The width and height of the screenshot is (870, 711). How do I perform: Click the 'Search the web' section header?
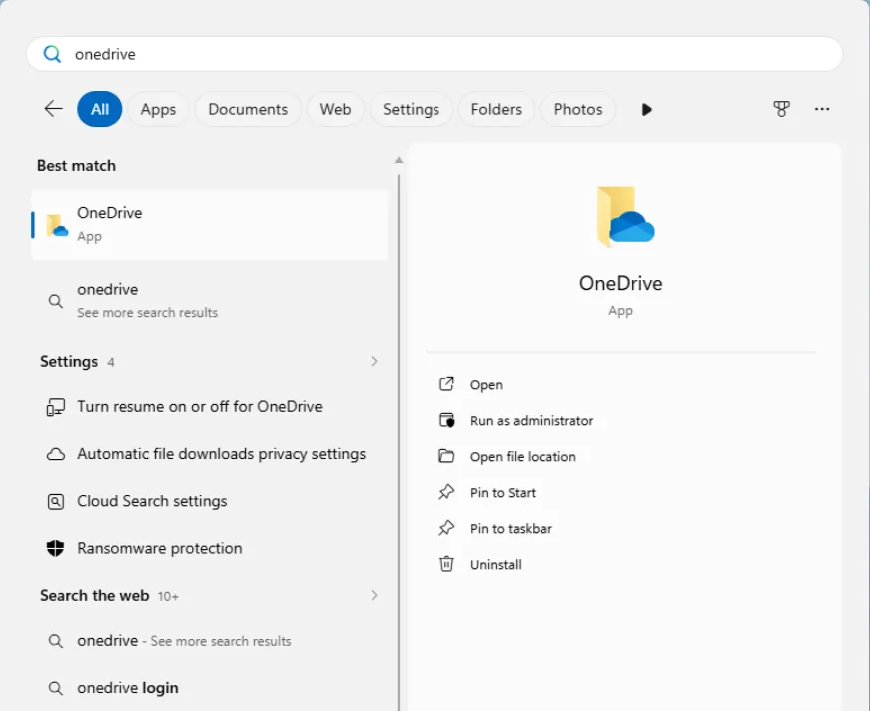(x=94, y=595)
